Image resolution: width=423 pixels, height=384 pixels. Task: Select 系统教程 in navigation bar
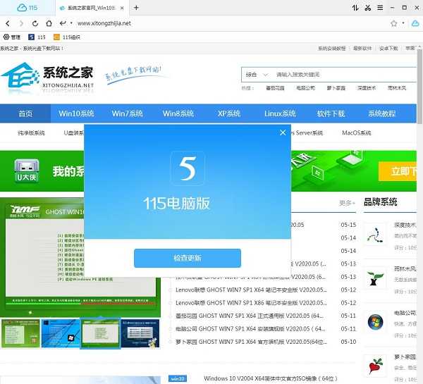click(x=381, y=113)
